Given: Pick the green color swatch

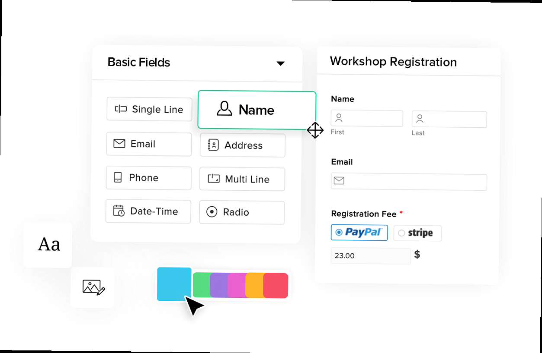Looking at the screenshot, I should (x=201, y=285).
